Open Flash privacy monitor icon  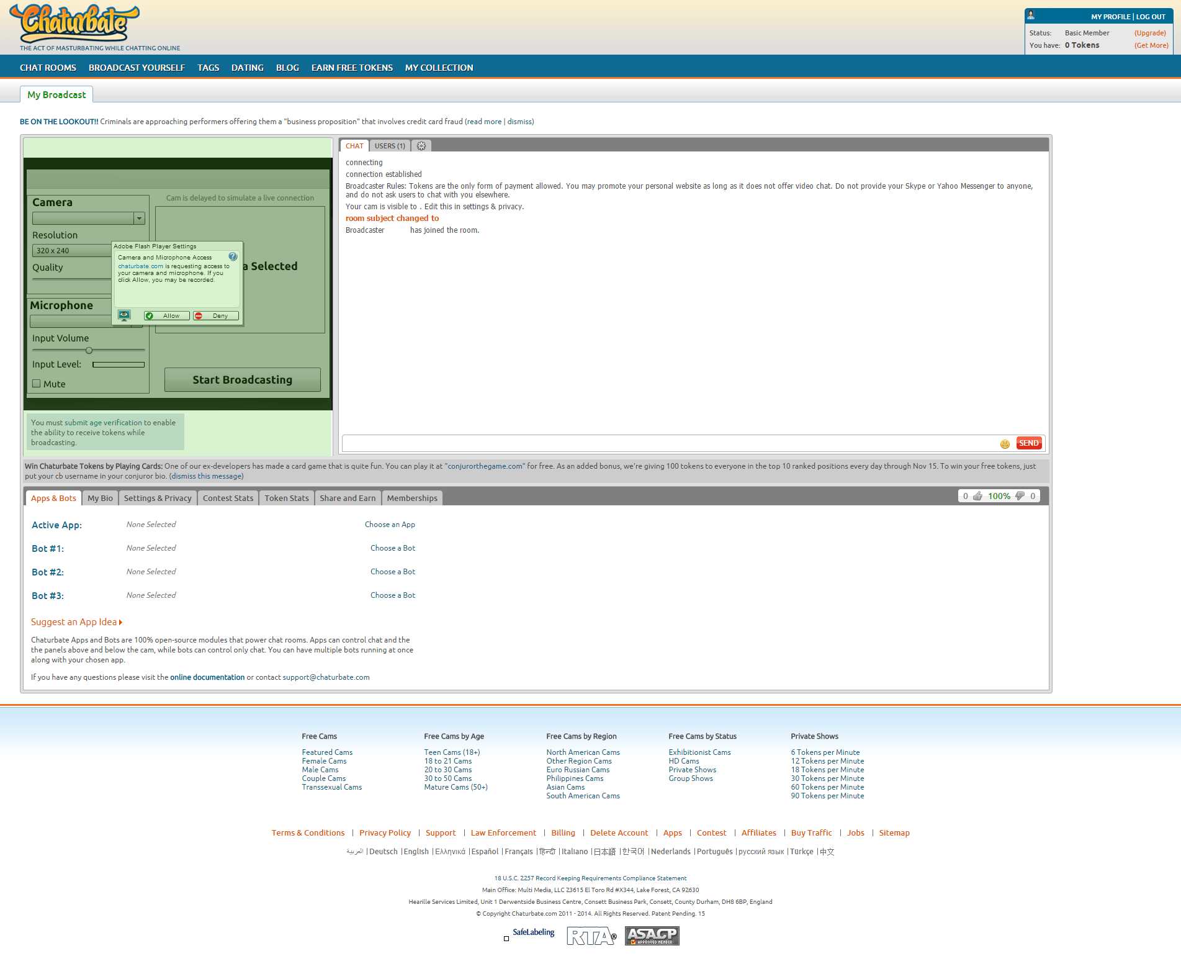124,315
